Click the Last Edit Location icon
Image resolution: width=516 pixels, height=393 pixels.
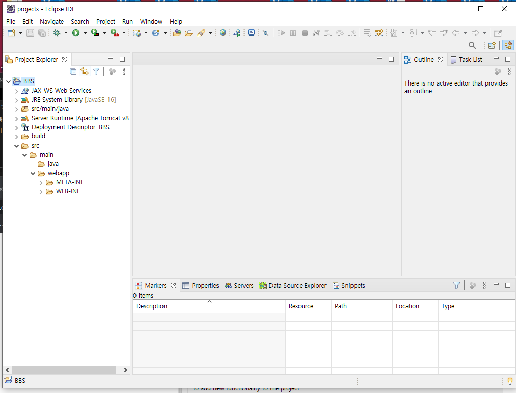[x=432, y=33]
